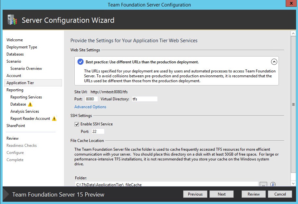
Task: Cancel the configuration wizard
Action: point(280,194)
